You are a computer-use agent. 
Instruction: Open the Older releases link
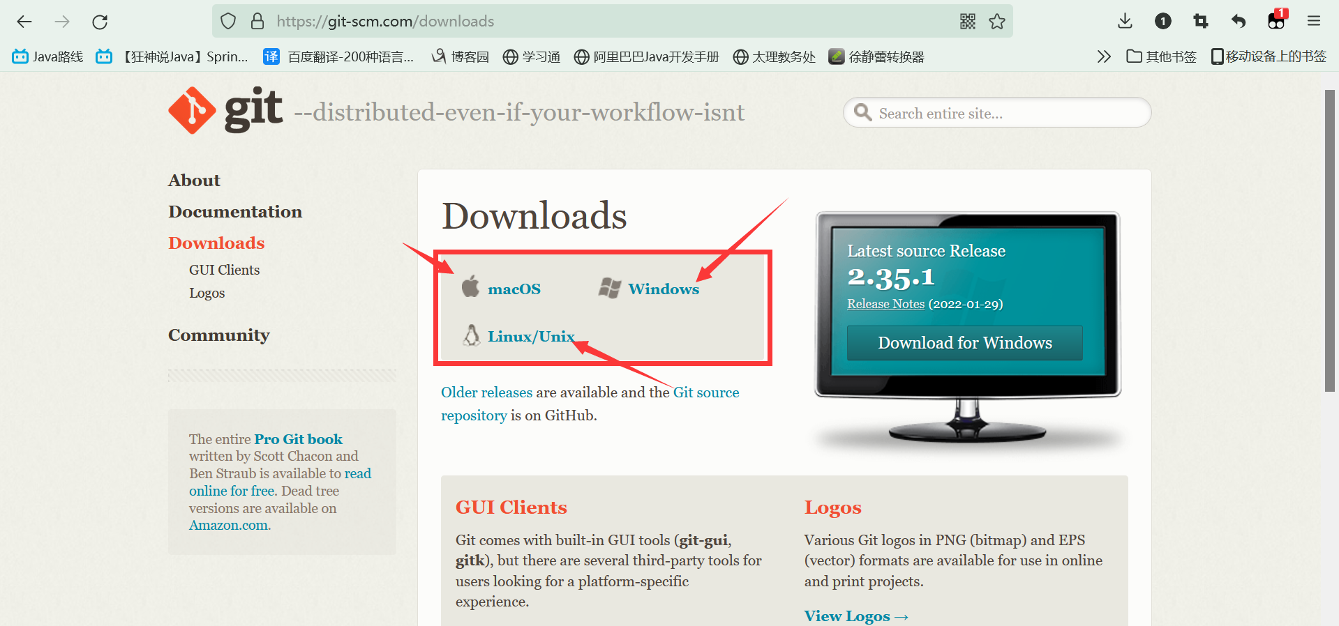click(486, 392)
